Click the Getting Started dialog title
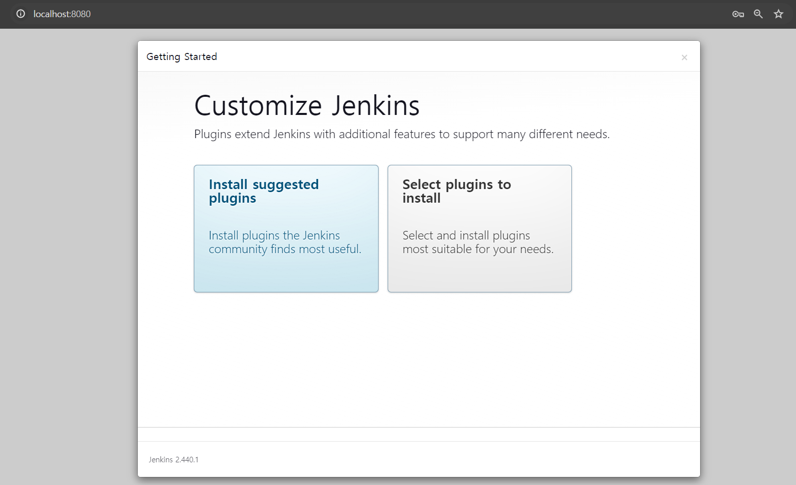The image size is (796, 485). 182,57
